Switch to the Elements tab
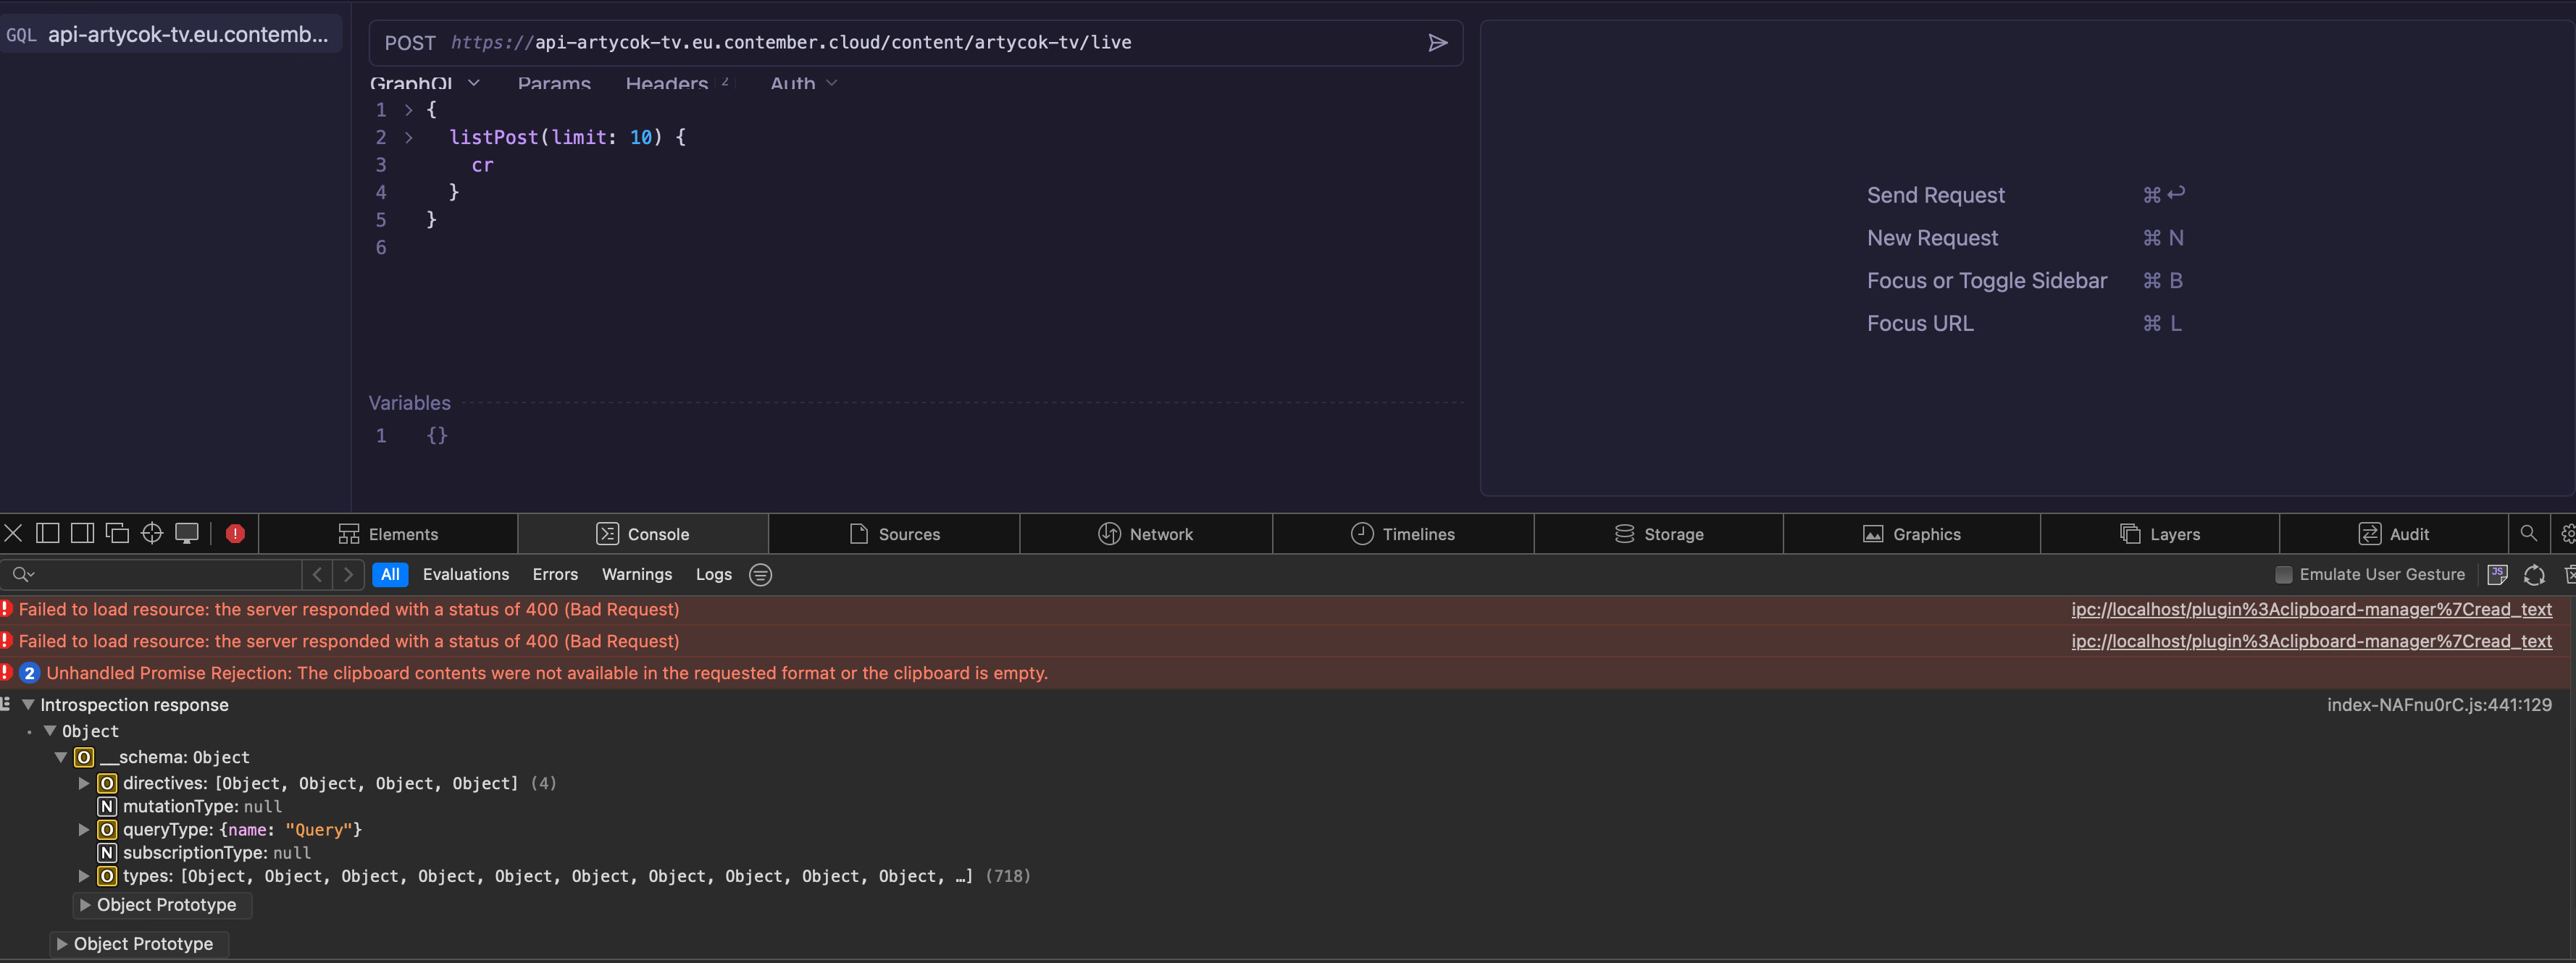The width and height of the screenshot is (2576, 963). (x=388, y=534)
